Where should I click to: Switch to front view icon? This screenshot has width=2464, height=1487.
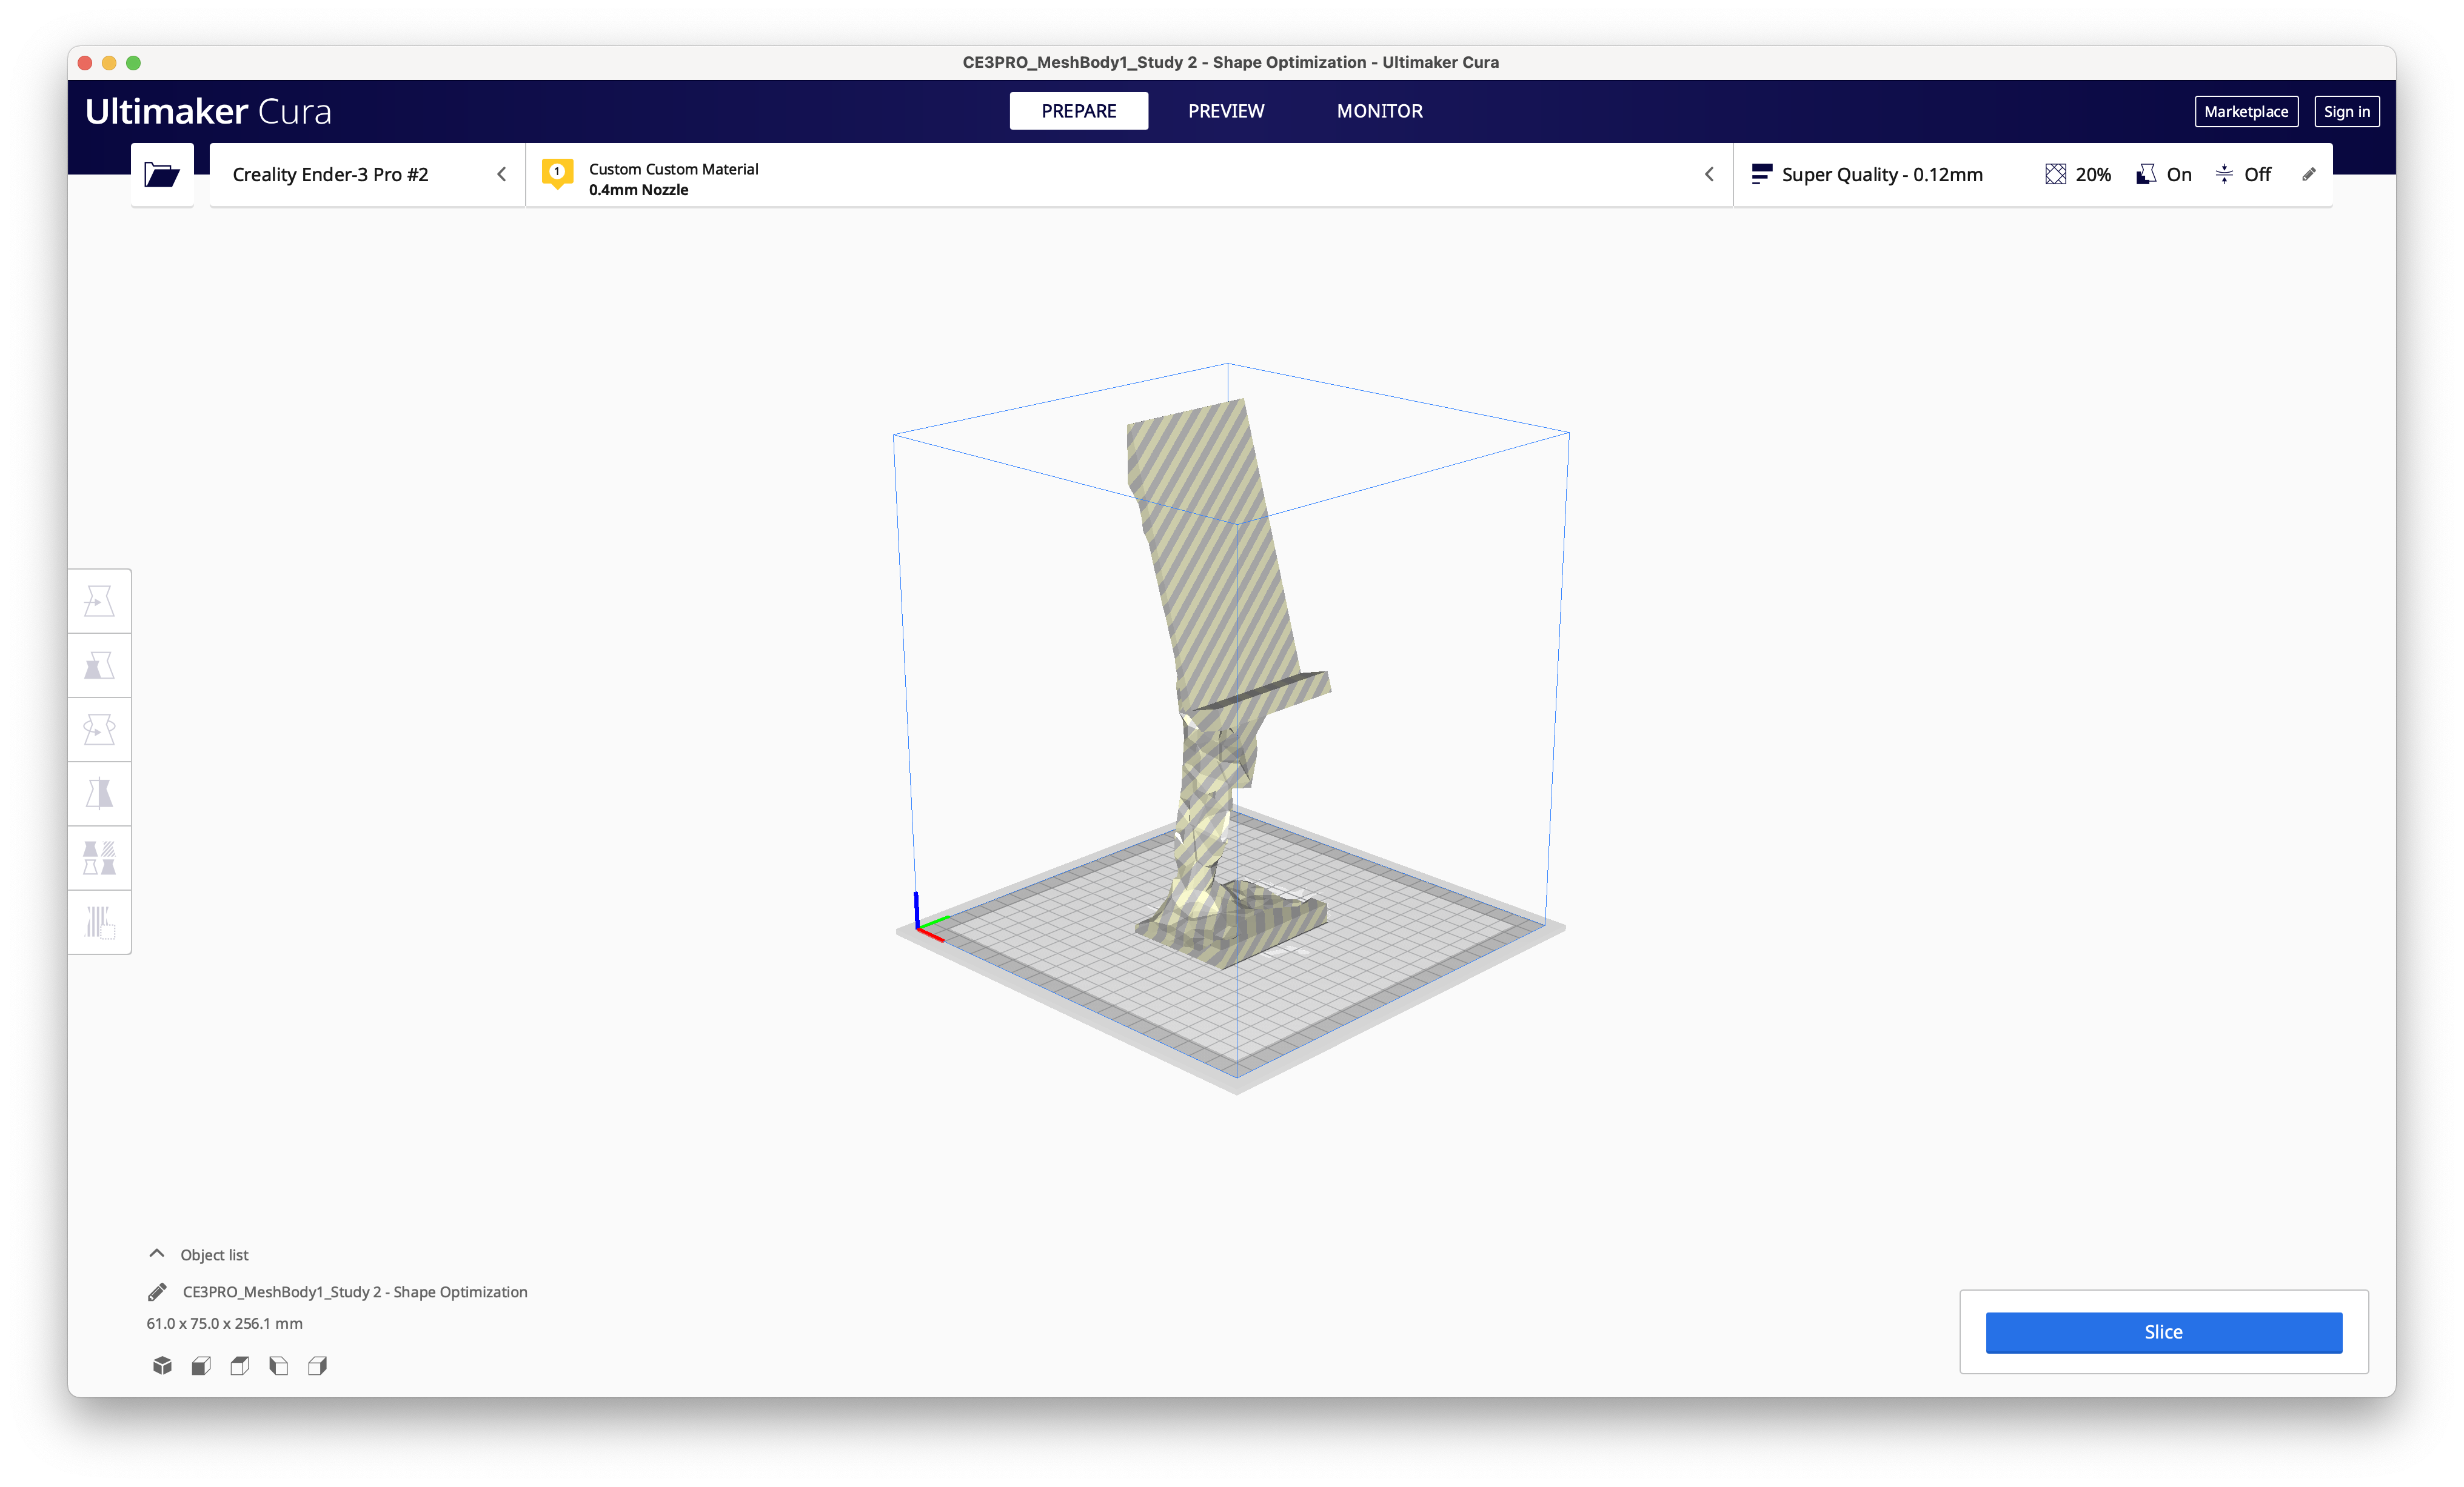click(201, 1365)
